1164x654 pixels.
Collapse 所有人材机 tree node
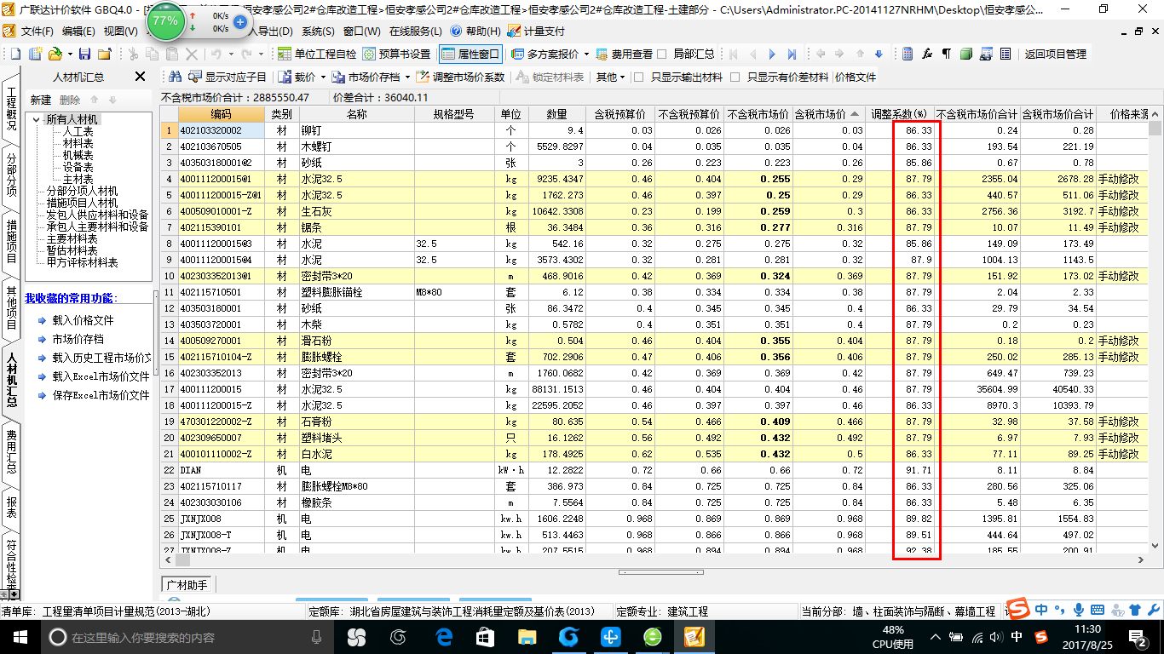click(36, 119)
